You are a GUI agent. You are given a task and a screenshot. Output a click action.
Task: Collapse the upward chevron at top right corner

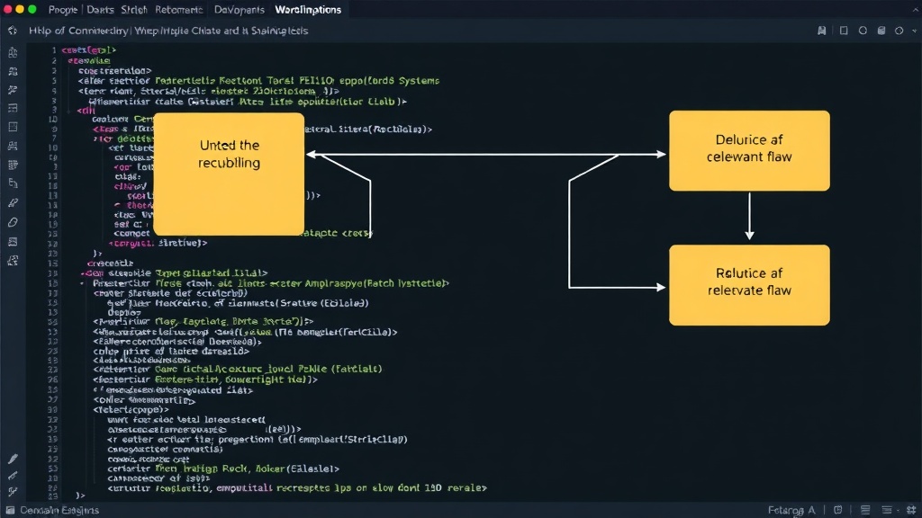coord(916,9)
